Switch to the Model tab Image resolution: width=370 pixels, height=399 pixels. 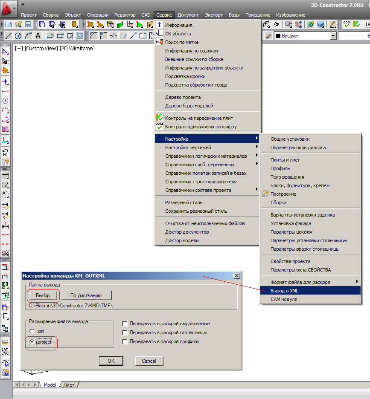point(50,385)
